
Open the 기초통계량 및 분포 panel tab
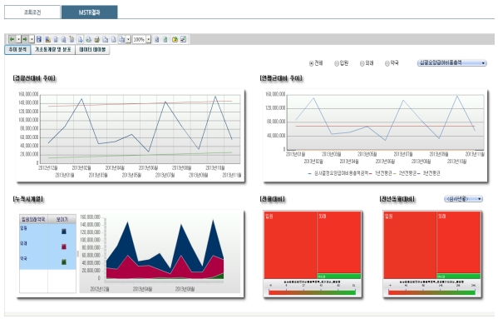[x=53, y=50]
